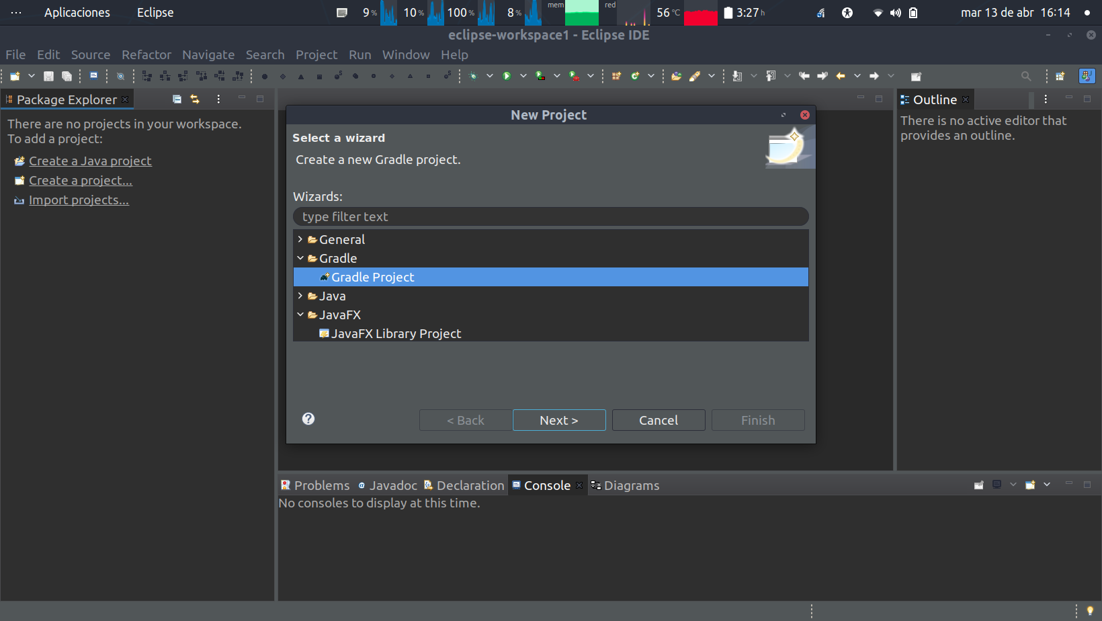Click the Open Type folder icon
This screenshot has width=1102, height=621.
pyautogui.click(x=677, y=76)
